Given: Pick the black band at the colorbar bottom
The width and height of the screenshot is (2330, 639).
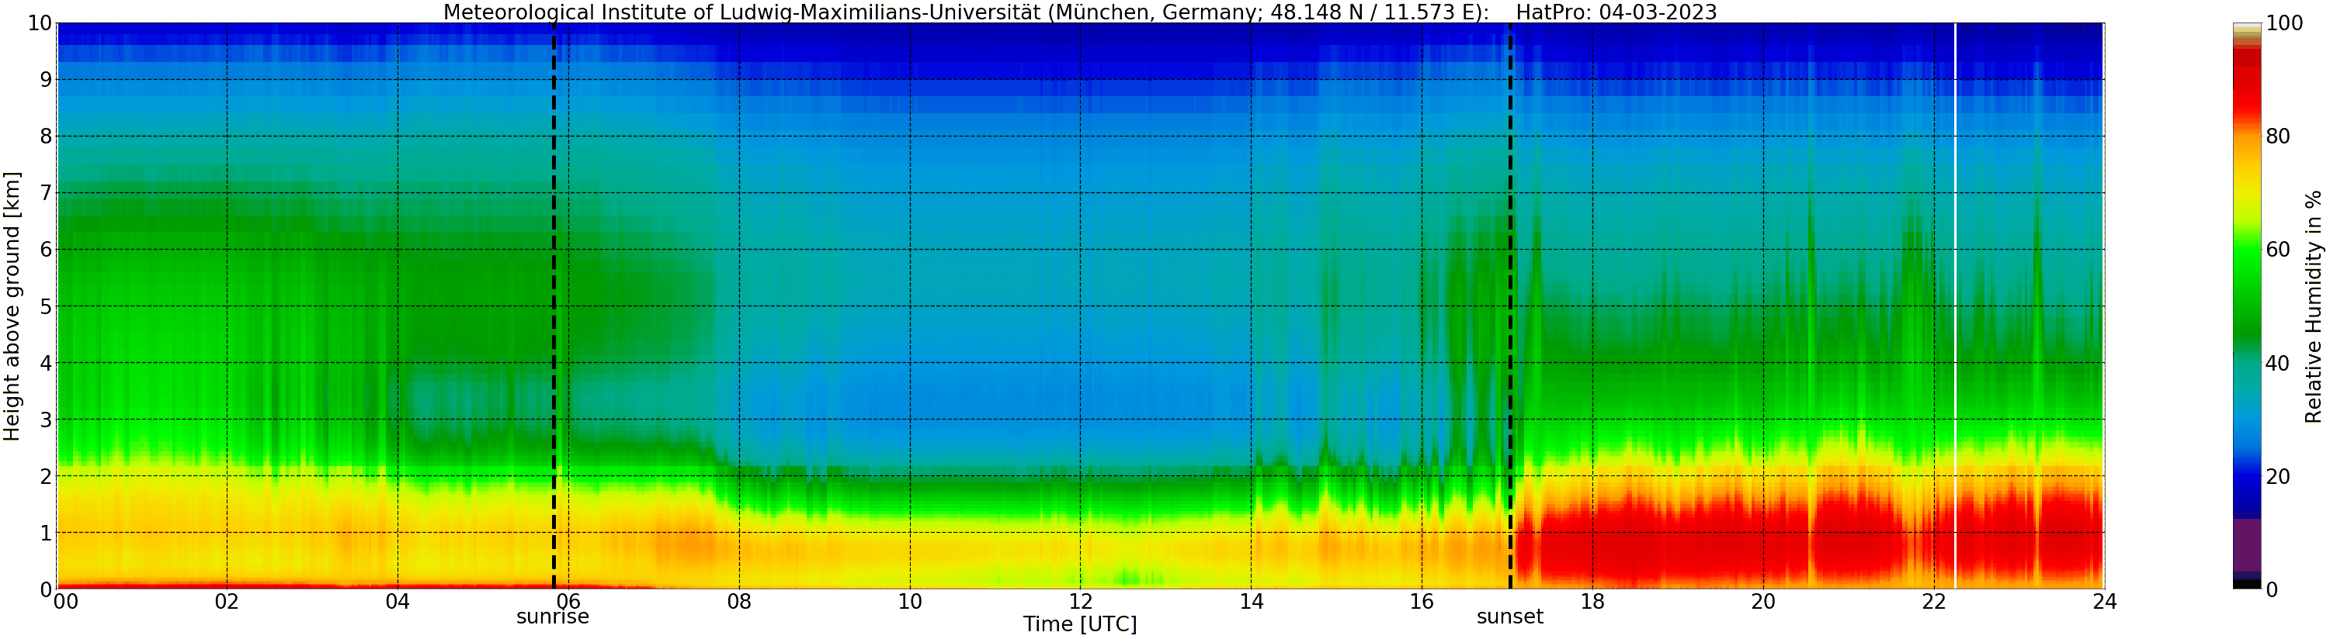Looking at the screenshot, I should (x=2247, y=584).
